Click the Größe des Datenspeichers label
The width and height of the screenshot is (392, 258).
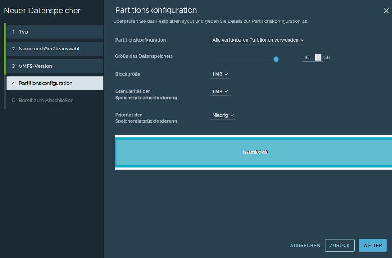[x=144, y=56]
